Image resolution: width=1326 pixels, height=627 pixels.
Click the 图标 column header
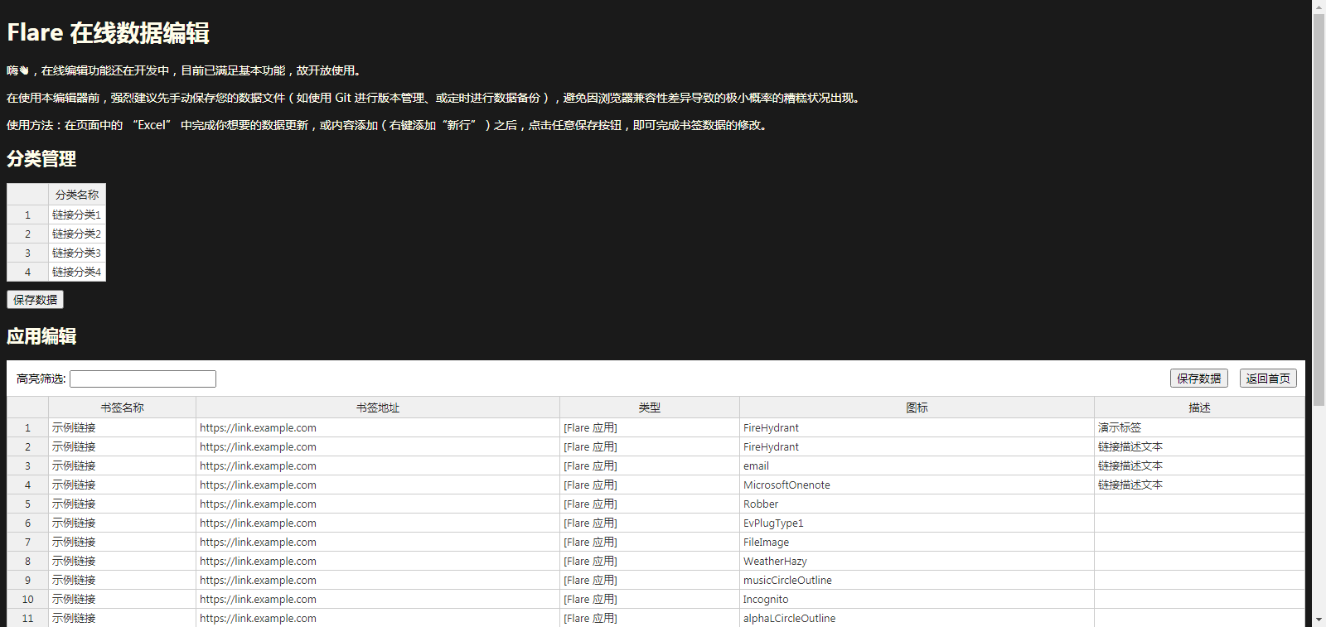pyautogui.click(x=917, y=408)
